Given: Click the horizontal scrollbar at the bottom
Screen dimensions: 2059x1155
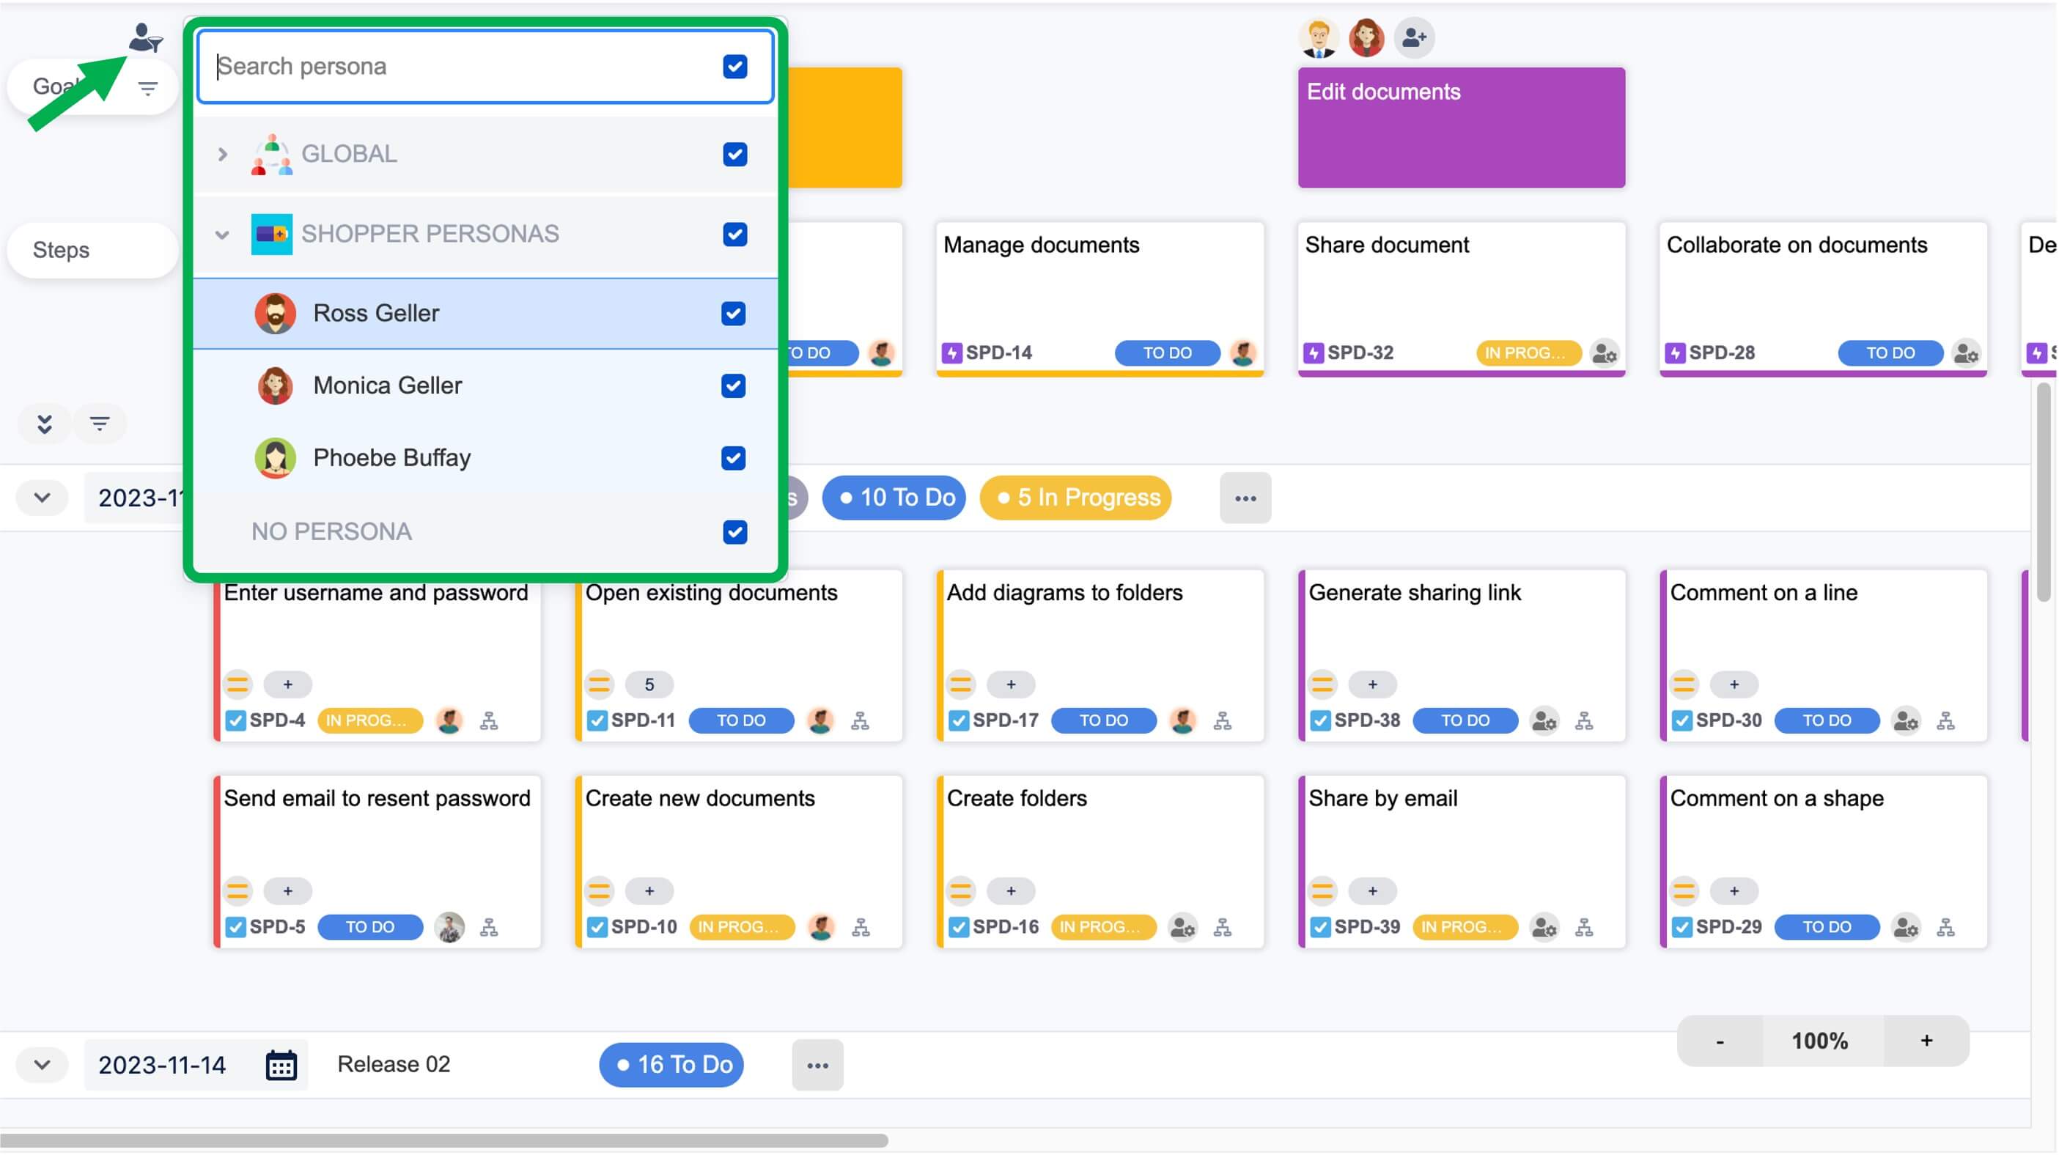Looking at the screenshot, I should (x=443, y=1141).
